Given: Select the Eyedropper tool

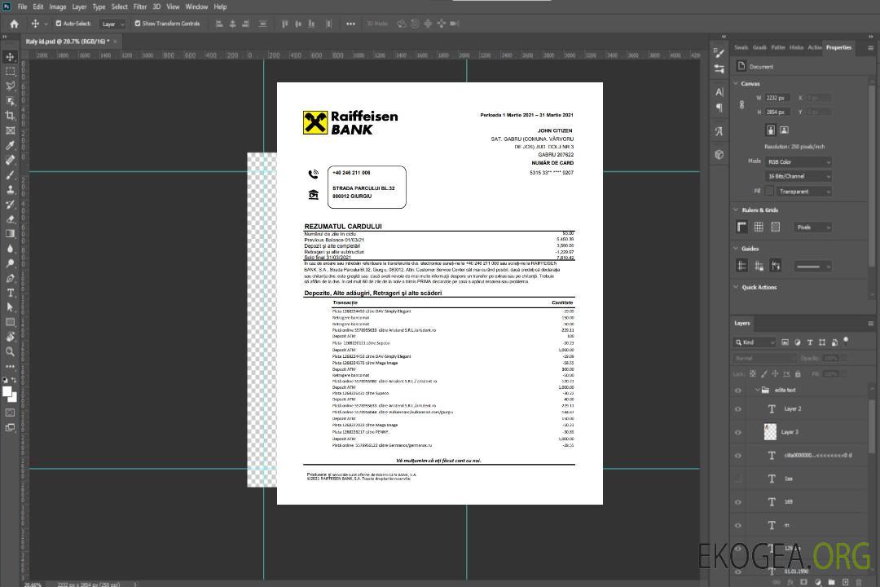Looking at the screenshot, I should 10,145.
